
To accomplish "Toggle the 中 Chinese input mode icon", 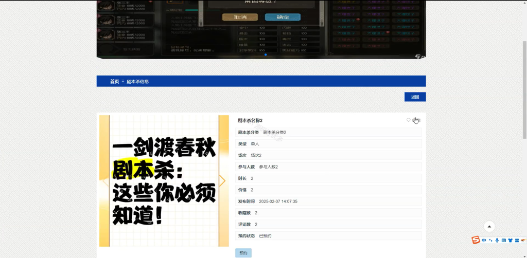I will click(x=484, y=240).
